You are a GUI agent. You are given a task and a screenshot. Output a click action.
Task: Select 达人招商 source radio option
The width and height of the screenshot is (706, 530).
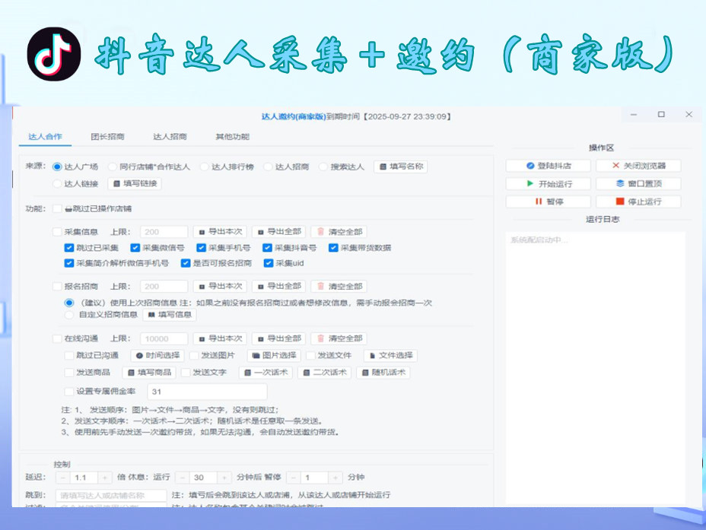tap(268, 167)
